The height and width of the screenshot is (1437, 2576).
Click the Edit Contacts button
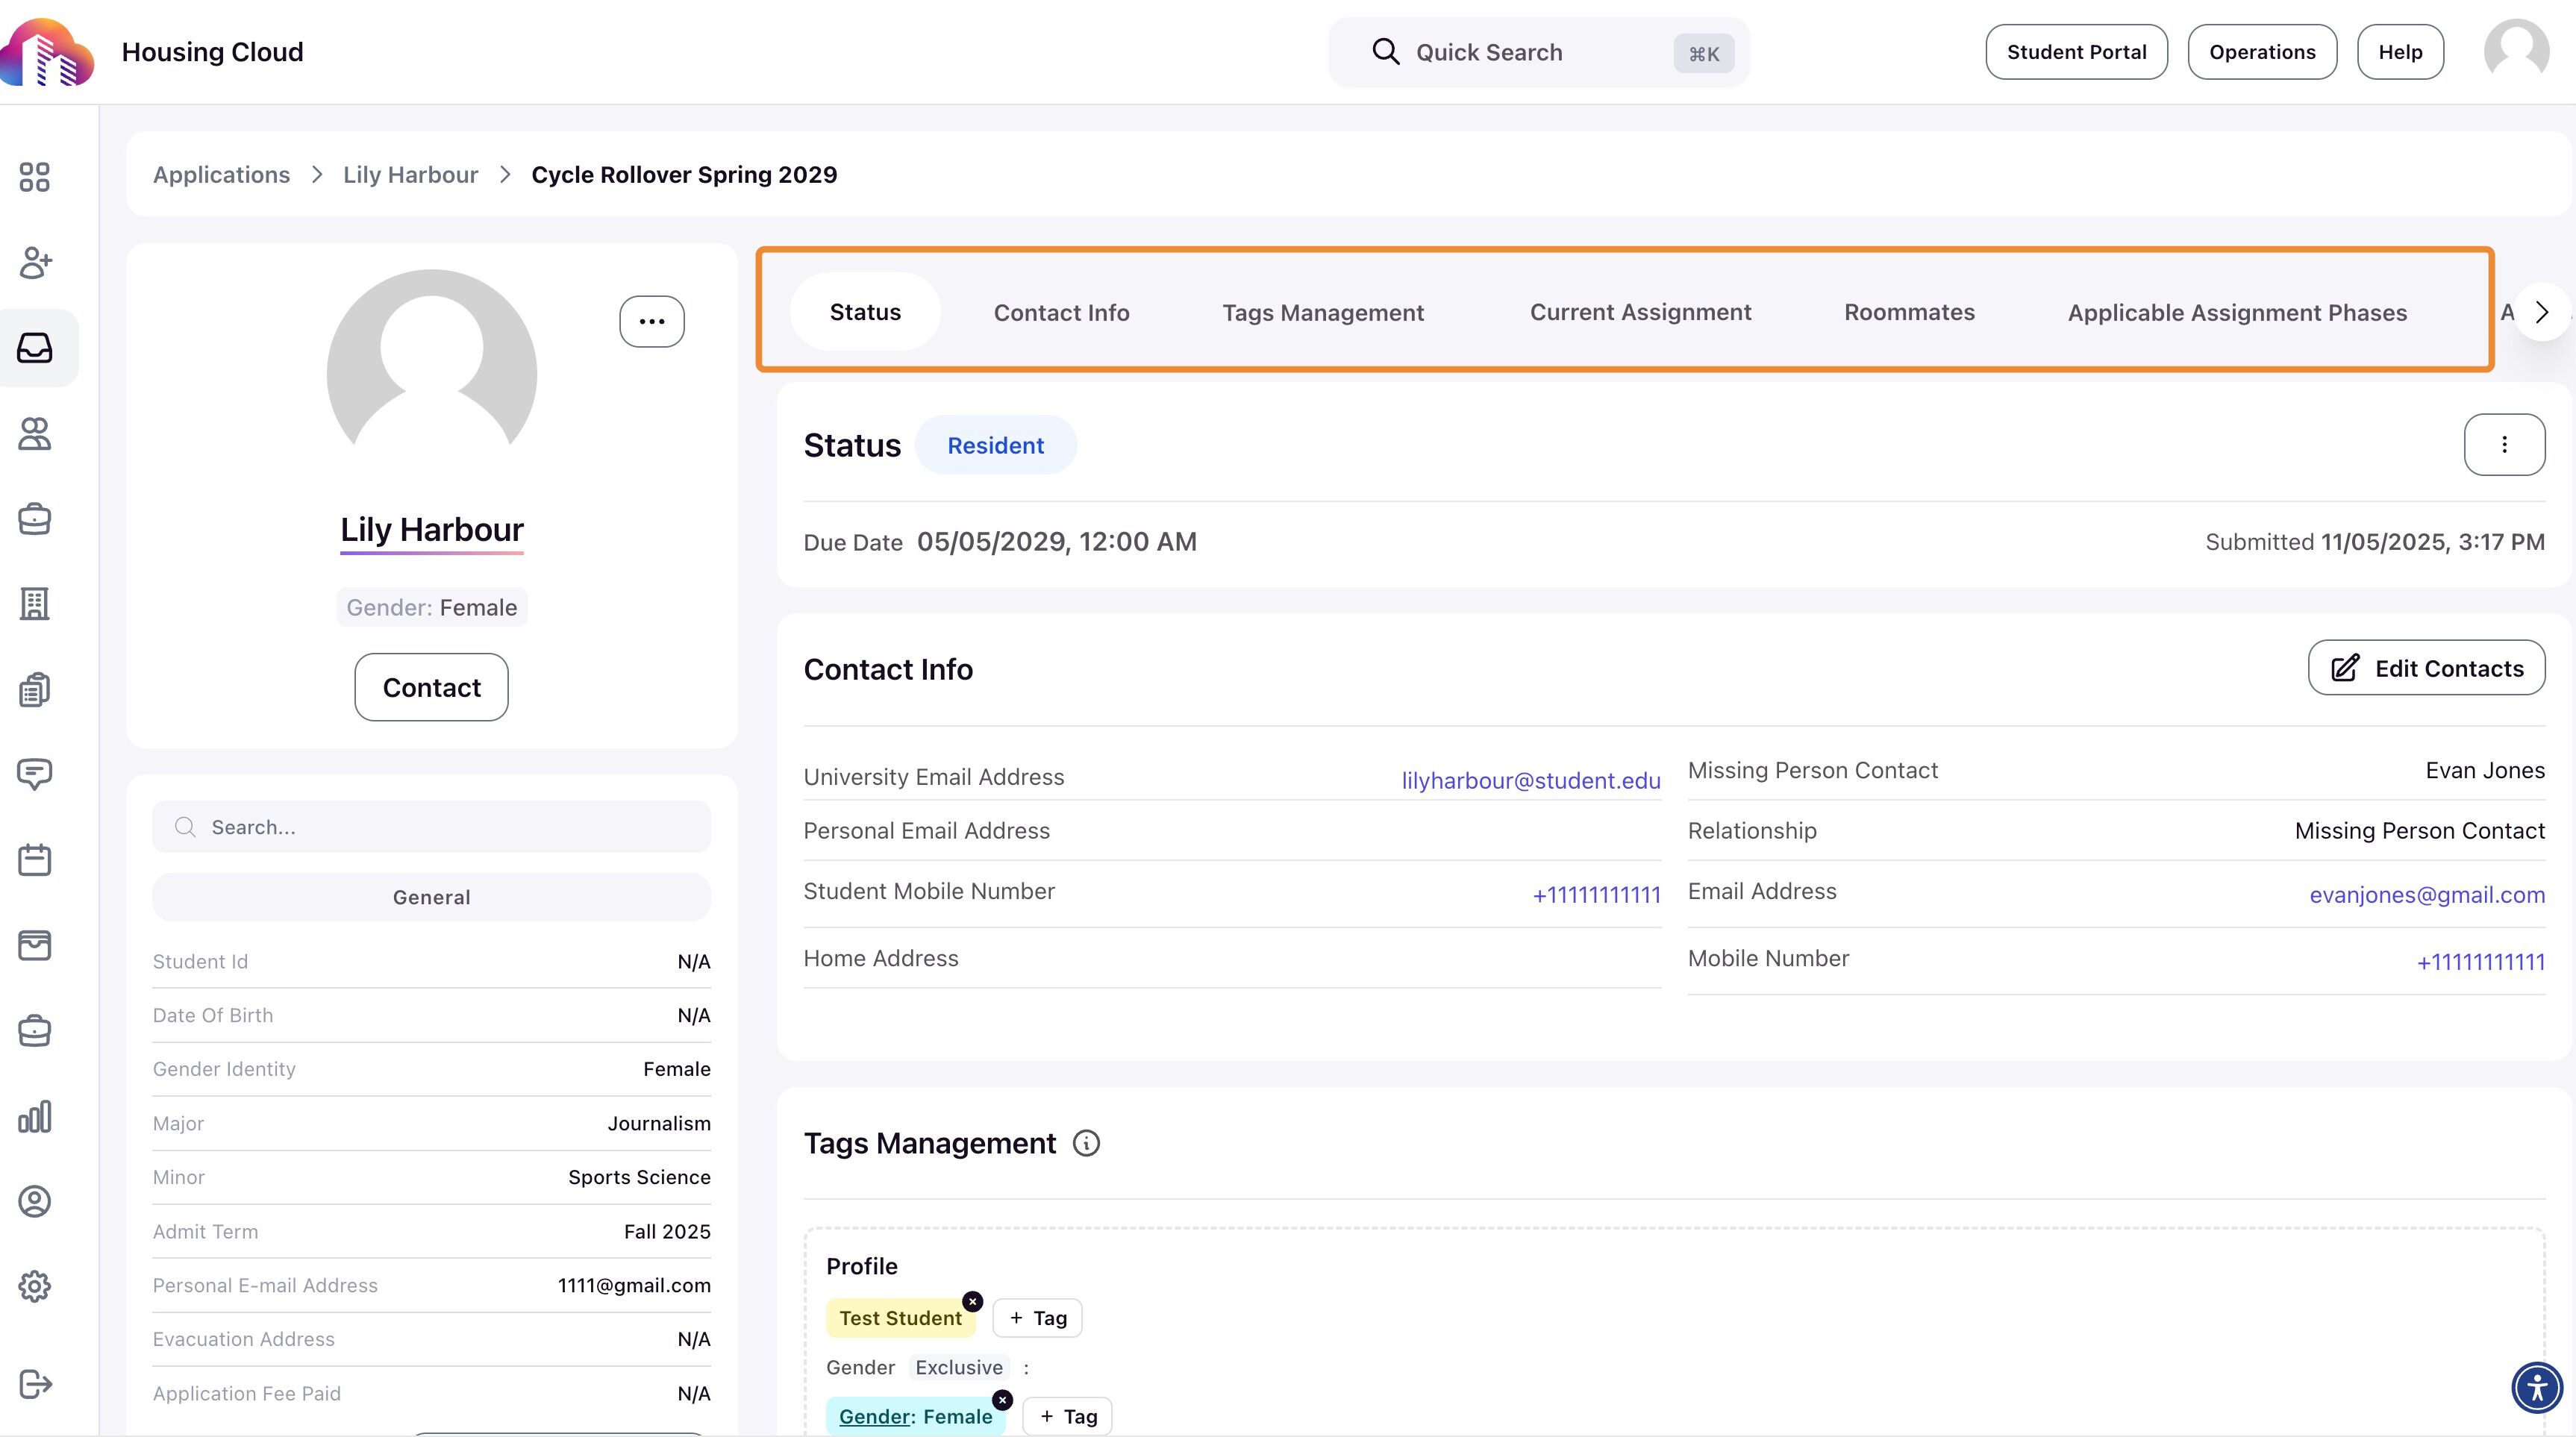2426,668
